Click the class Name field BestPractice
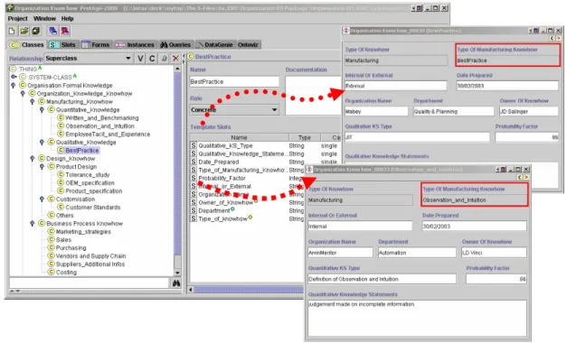This screenshot has height=343, width=567. coord(234,81)
